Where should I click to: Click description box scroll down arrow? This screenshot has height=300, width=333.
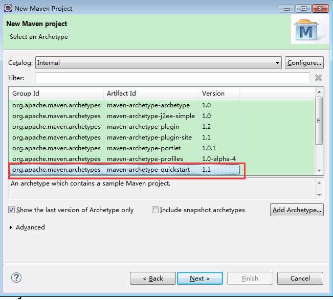tap(319, 195)
